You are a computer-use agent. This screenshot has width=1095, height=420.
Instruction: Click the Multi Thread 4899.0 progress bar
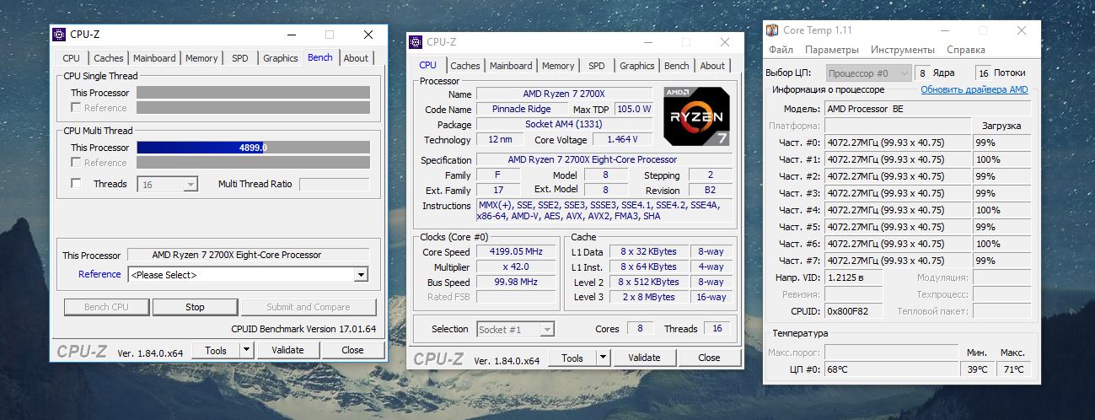click(x=253, y=148)
